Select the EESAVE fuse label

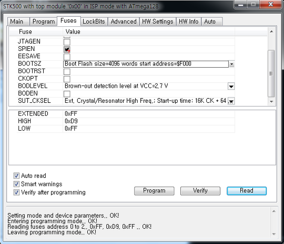pos(29,56)
